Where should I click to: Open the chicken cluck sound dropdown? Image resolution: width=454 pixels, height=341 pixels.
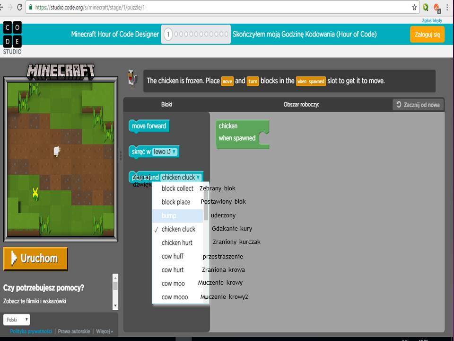pos(181,177)
